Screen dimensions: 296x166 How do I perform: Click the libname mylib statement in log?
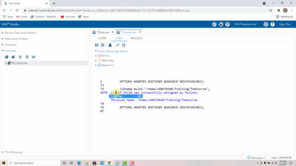[x=165, y=89]
